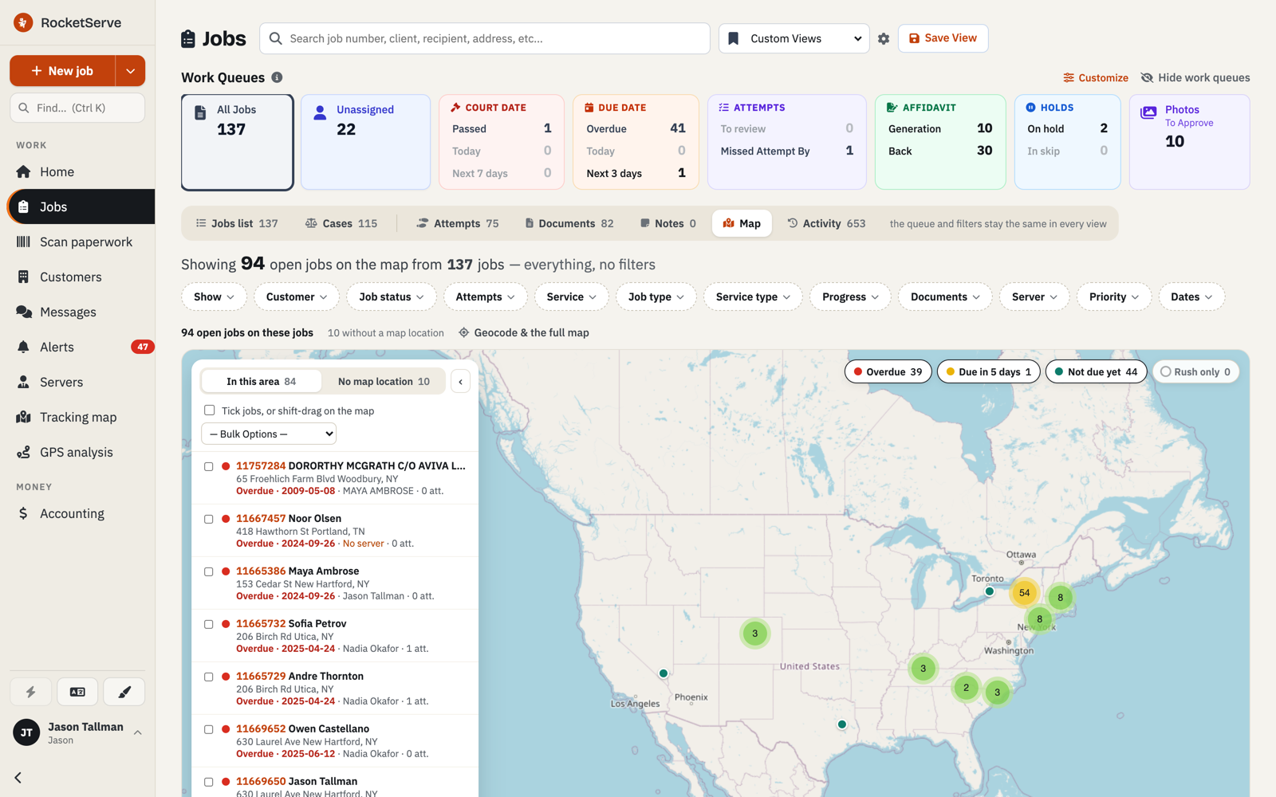Click Hide work queues
1276x797 pixels.
(x=1195, y=77)
